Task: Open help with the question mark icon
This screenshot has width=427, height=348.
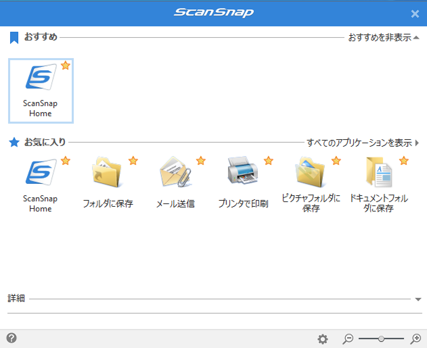Action: (x=12, y=338)
